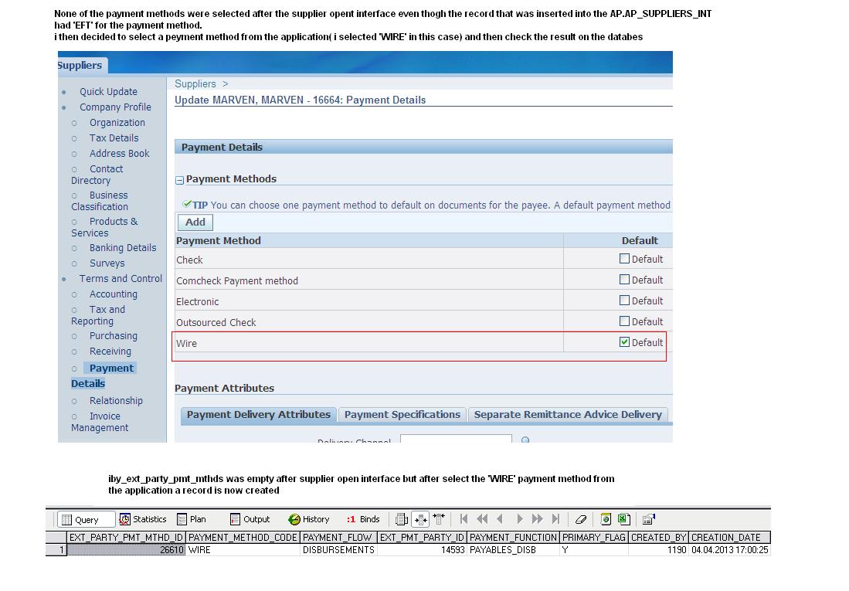The image size is (849, 591).
Task: Open Surveys sidebar link
Action: (107, 263)
